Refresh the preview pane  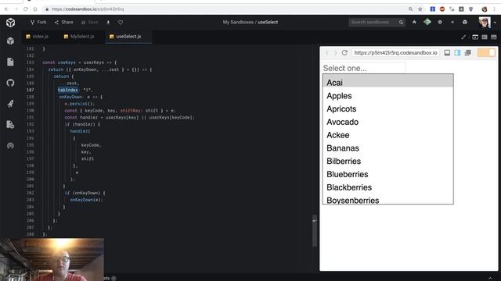[x=344, y=53]
